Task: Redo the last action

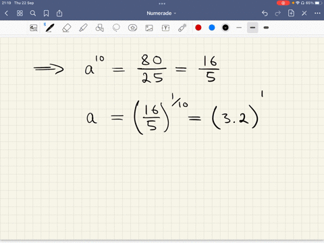Action: coord(278,13)
